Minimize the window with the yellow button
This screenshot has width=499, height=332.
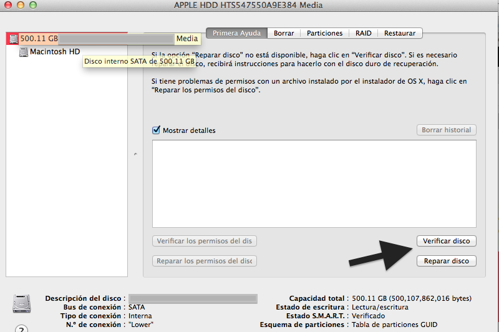coord(19,5)
